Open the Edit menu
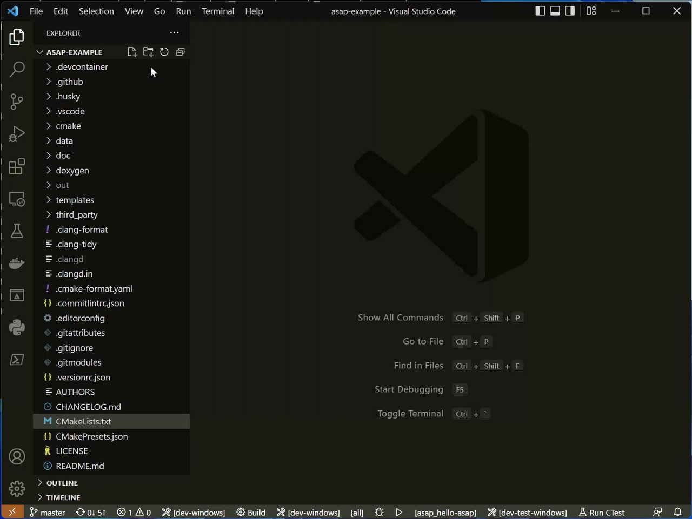Viewport: 692px width, 519px height. [61, 11]
